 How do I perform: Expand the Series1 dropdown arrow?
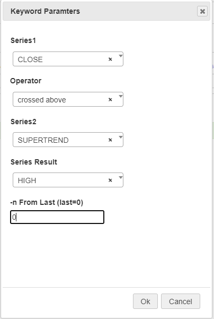[x=121, y=56]
